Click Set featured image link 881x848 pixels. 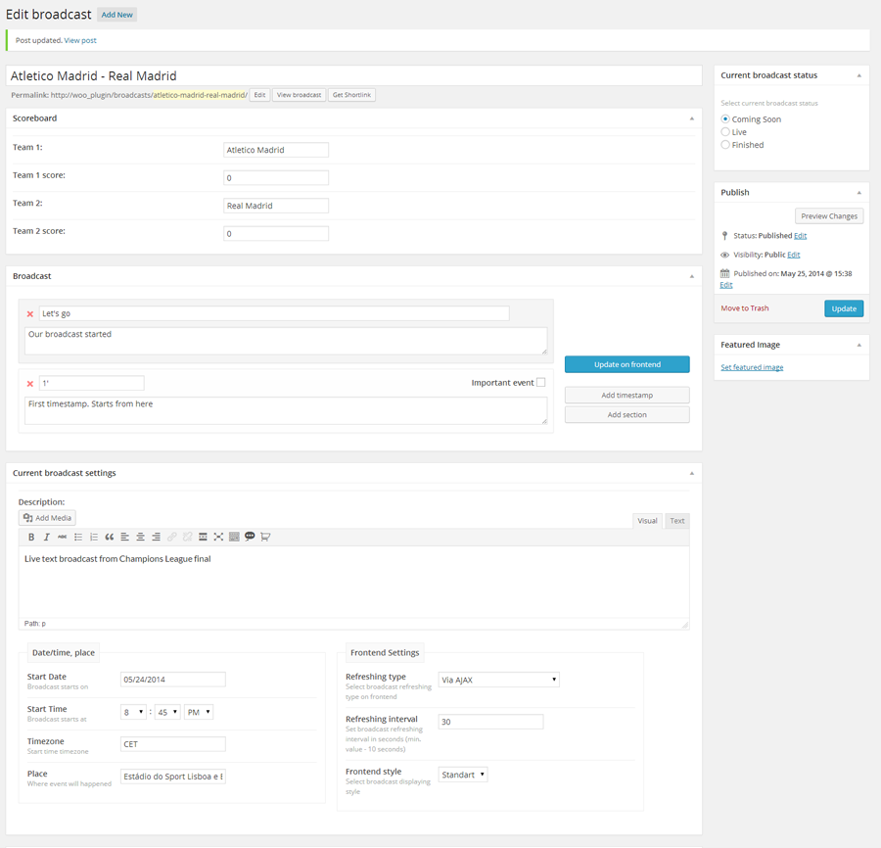click(752, 367)
